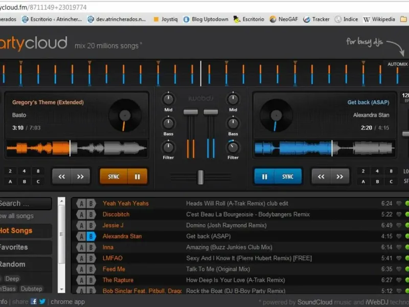Click the left deck Mid knob
The width and height of the screenshot is (409, 307).
[x=168, y=99]
